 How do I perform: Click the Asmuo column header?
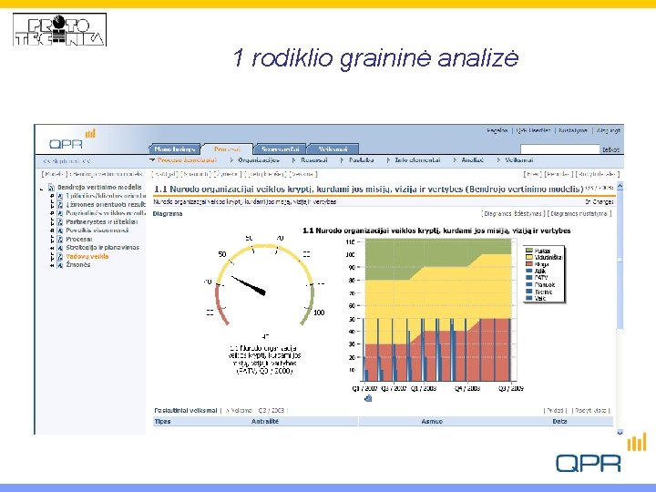point(432,422)
